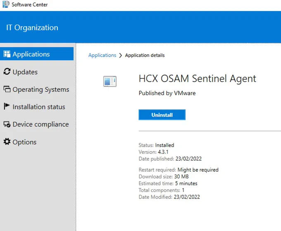This screenshot has width=281, height=231.
Task: Click the Software Center title bar icon
Action: (x=6, y=4)
